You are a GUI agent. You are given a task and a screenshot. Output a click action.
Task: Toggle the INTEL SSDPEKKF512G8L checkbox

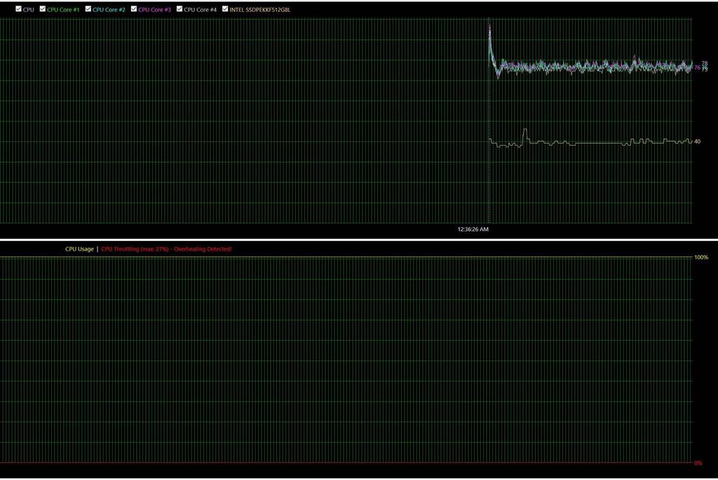coord(225,8)
